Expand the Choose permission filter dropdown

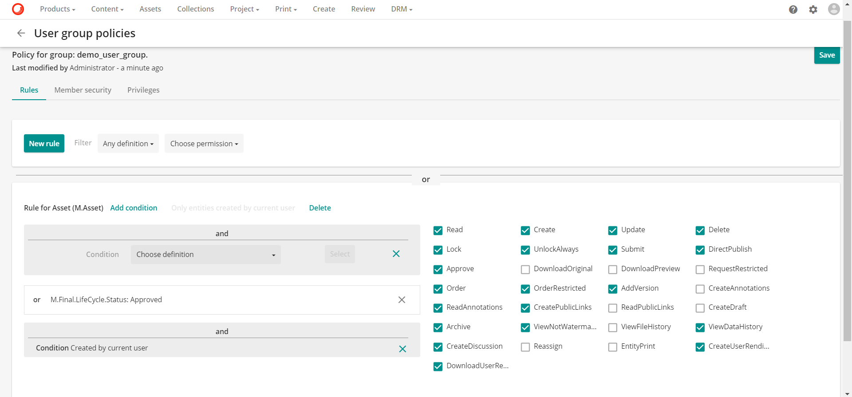click(x=204, y=144)
